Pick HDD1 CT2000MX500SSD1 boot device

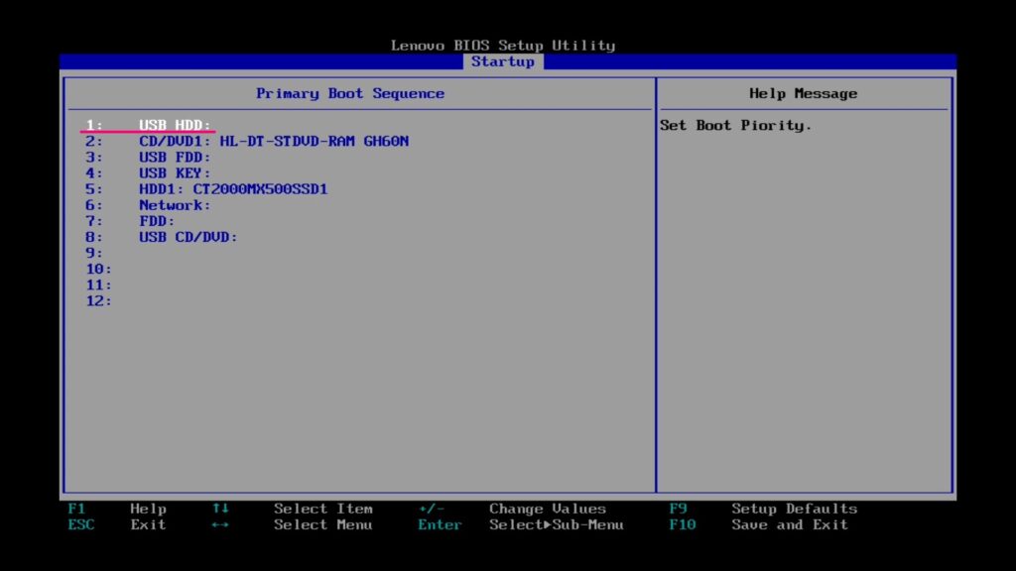click(232, 188)
